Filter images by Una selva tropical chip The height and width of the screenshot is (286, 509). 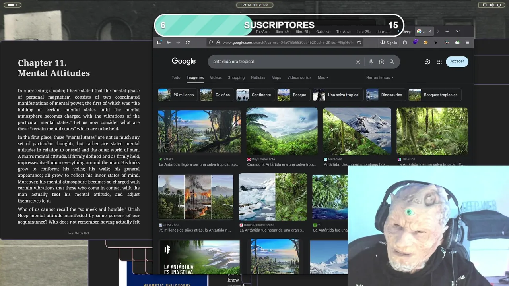coord(338,95)
